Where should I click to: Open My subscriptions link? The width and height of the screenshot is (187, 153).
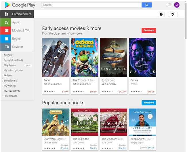13,71
